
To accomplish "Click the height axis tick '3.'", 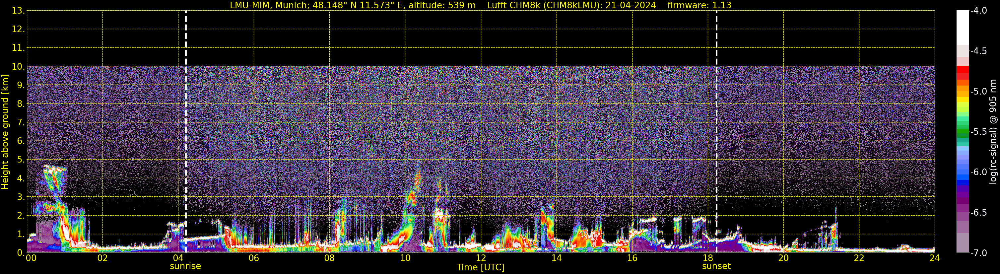I will pyautogui.click(x=21, y=197).
